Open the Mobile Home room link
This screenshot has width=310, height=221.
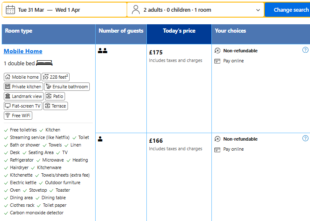pos(23,51)
